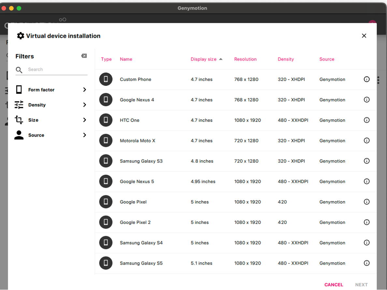The width and height of the screenshot is (387, 290).
Task: Select the Samsung Galaxy S4 name
Action: pos(141,243)
